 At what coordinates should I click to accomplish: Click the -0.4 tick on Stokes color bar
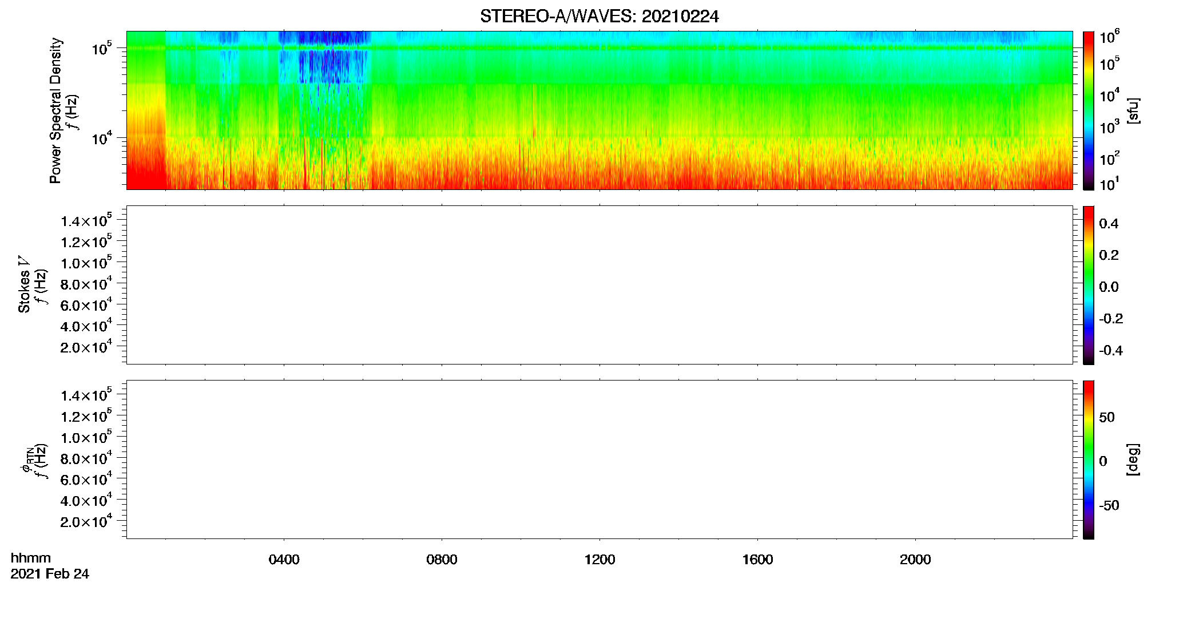pos(1111,351)
